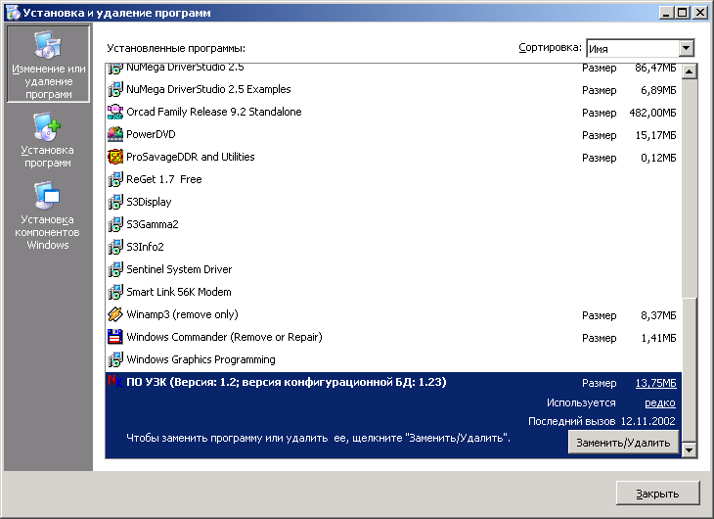Click the Windows Graphics Programming icon
Image resolution: width=714 pixels, height=519 pixels.
click(x=115, y=359)
